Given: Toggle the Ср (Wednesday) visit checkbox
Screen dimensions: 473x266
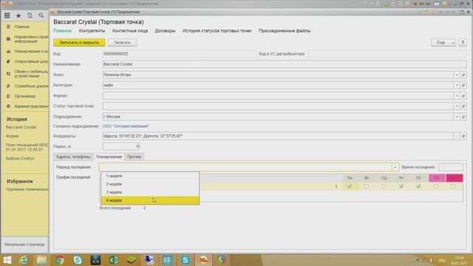Looking at the screenshot, I should [x=384, y=186].
